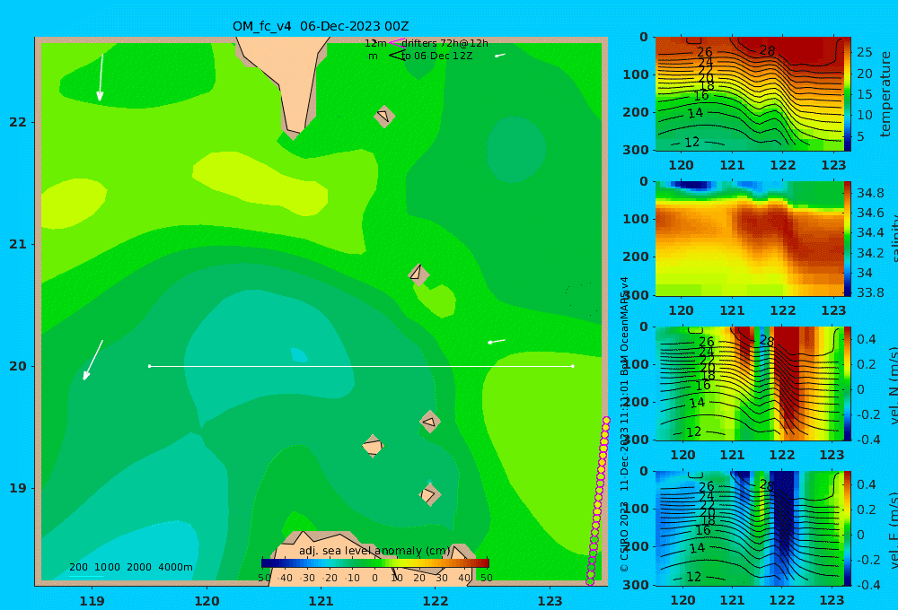Click the island marker near 20.75°N, 121.85°E
Screen dimensions: 898x610
coord(418,274)
